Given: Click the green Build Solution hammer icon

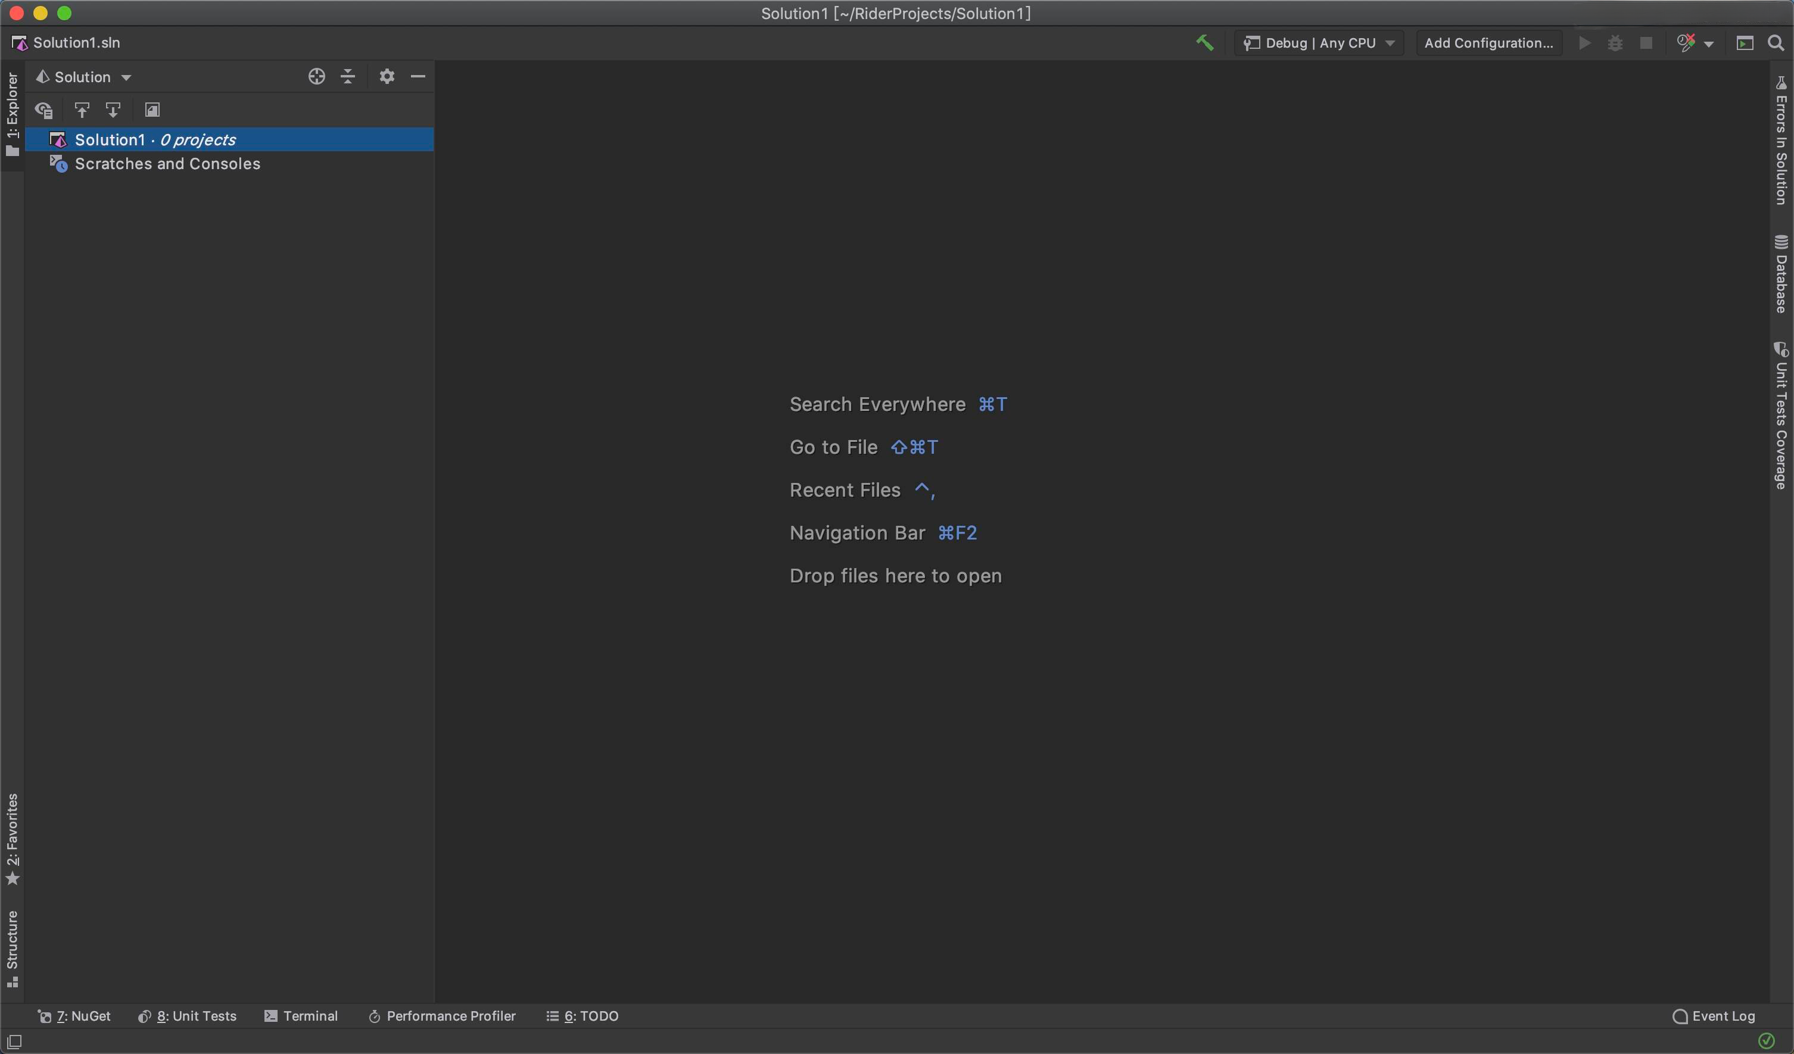Looking at the screenshot, I should tap(1204, 43).
